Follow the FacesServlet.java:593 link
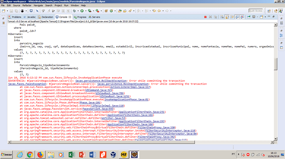This screenshot has width=285, height=159. pyautogui.click(x=98, y=109)
